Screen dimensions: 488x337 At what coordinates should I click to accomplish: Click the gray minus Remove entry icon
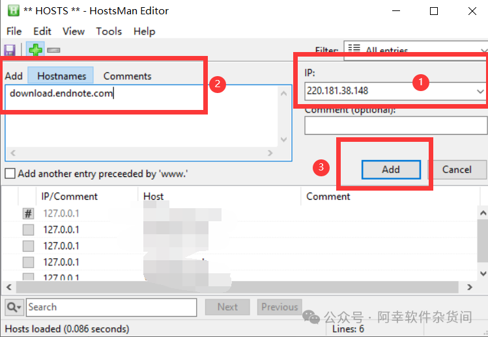53,50
